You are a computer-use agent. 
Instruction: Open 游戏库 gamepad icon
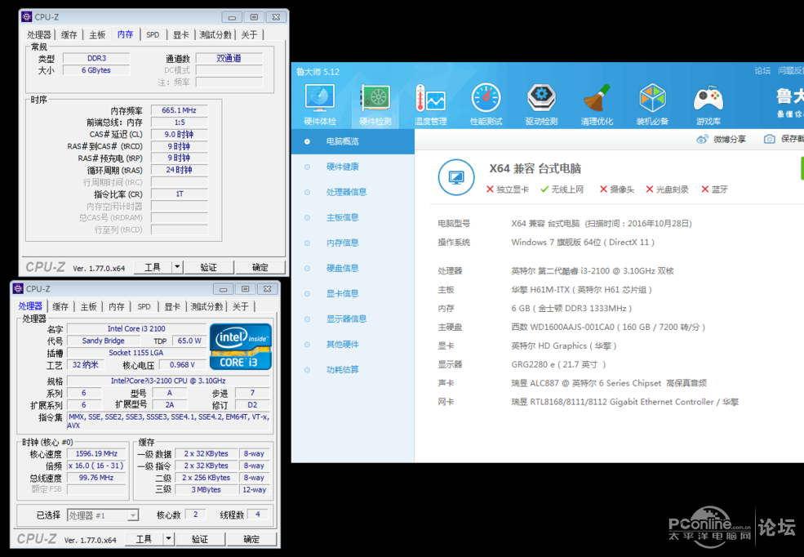(x=708, y=105)
